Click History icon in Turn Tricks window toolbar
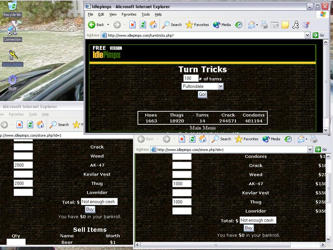This screenshot has height=250, width=333. point(239,25)
